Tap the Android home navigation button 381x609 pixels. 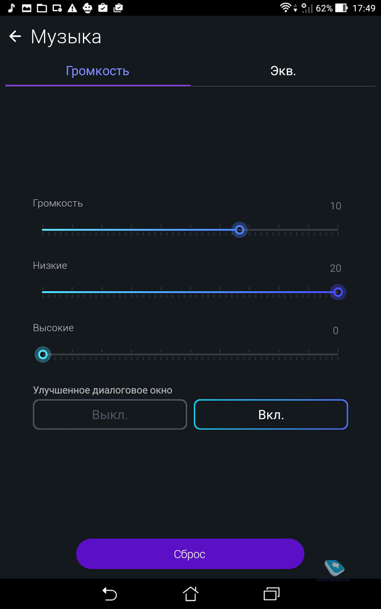(190, 593)
